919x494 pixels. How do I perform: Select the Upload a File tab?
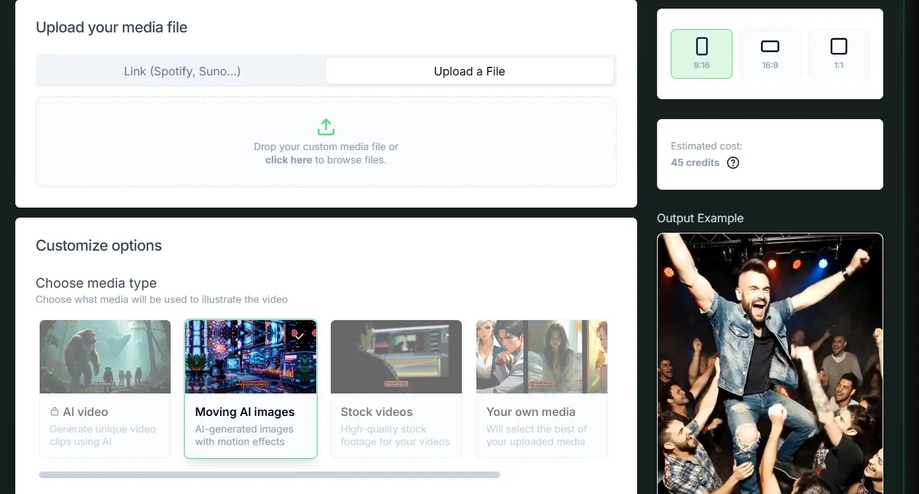[470, 71]
